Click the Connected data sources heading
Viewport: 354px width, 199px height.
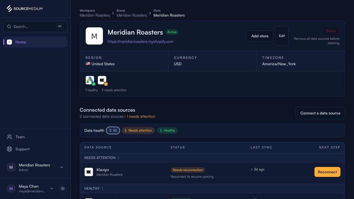(x=107, y=110)
